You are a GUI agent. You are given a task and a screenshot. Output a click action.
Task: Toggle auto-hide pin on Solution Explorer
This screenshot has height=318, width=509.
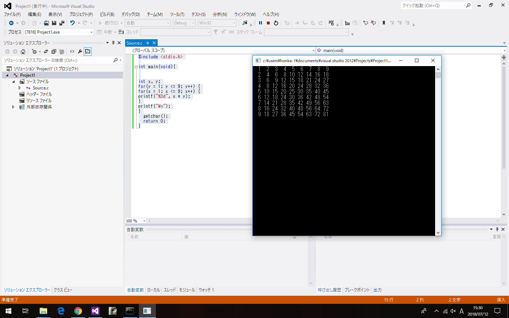[113, 43]
